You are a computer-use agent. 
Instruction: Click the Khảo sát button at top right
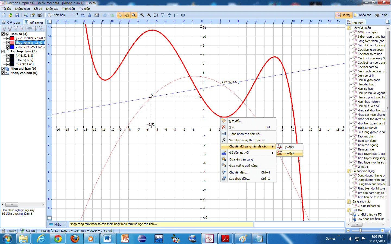[x=362, y=15]
